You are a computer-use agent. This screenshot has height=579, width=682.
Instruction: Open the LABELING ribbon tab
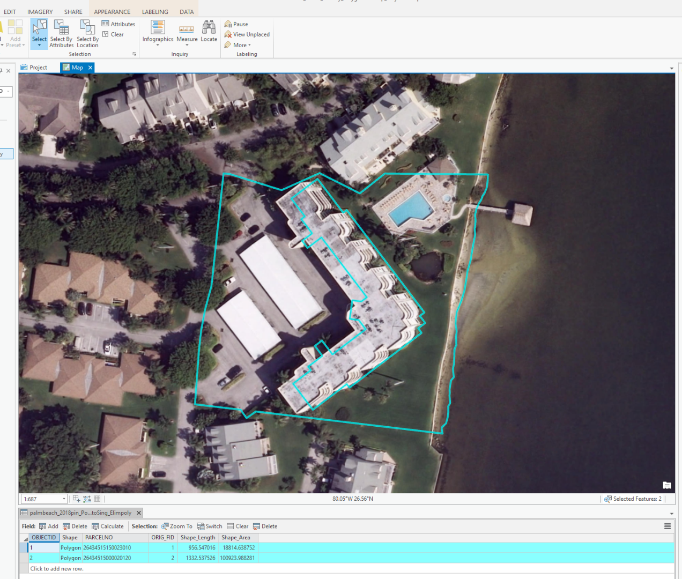click(155, 12)
